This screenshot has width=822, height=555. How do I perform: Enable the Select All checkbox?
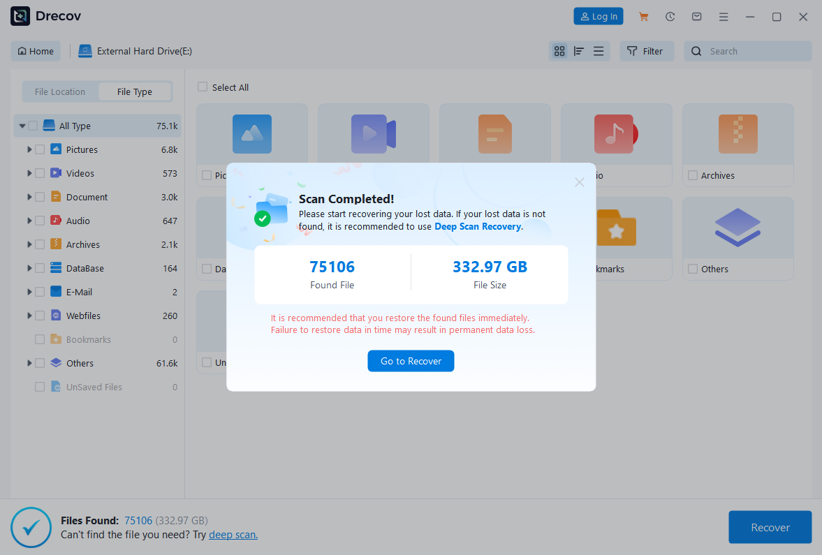coord(203,87)
